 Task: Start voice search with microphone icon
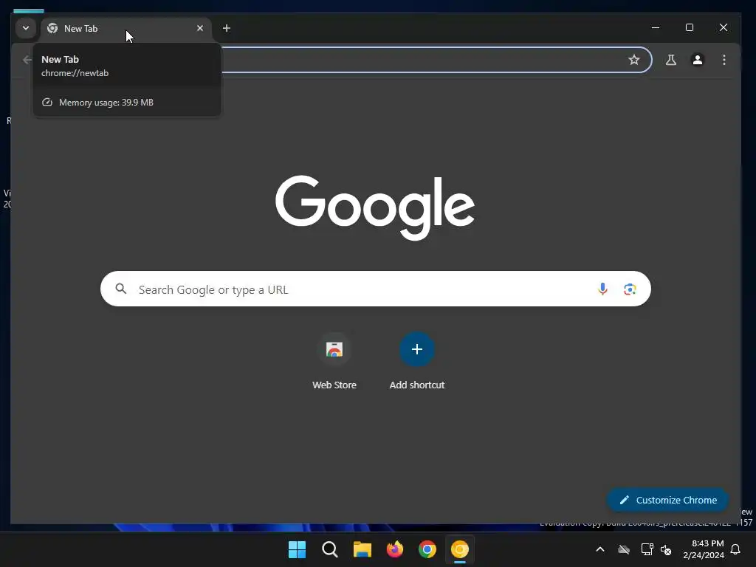click(x=602, y=289)
